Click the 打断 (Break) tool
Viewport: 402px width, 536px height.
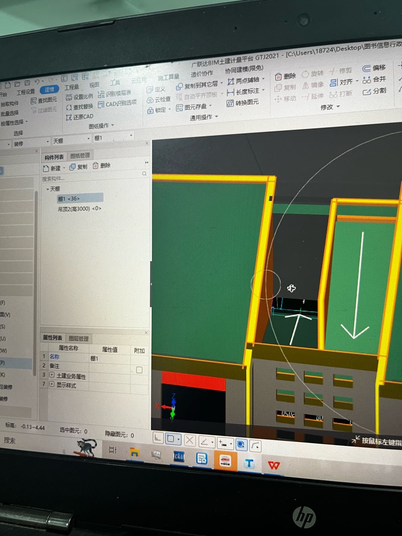341,94
